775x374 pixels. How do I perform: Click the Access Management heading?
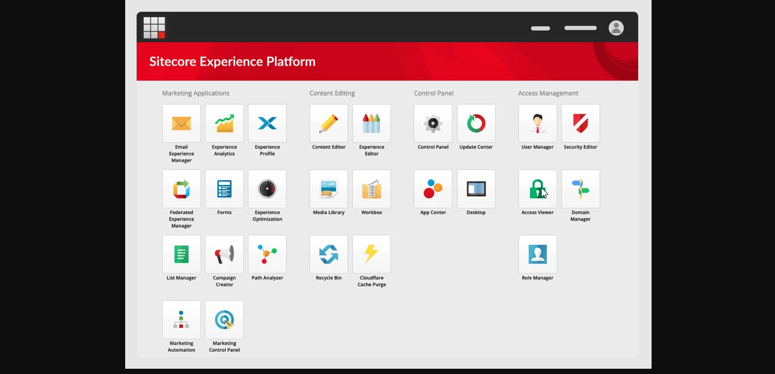[548, 93]
